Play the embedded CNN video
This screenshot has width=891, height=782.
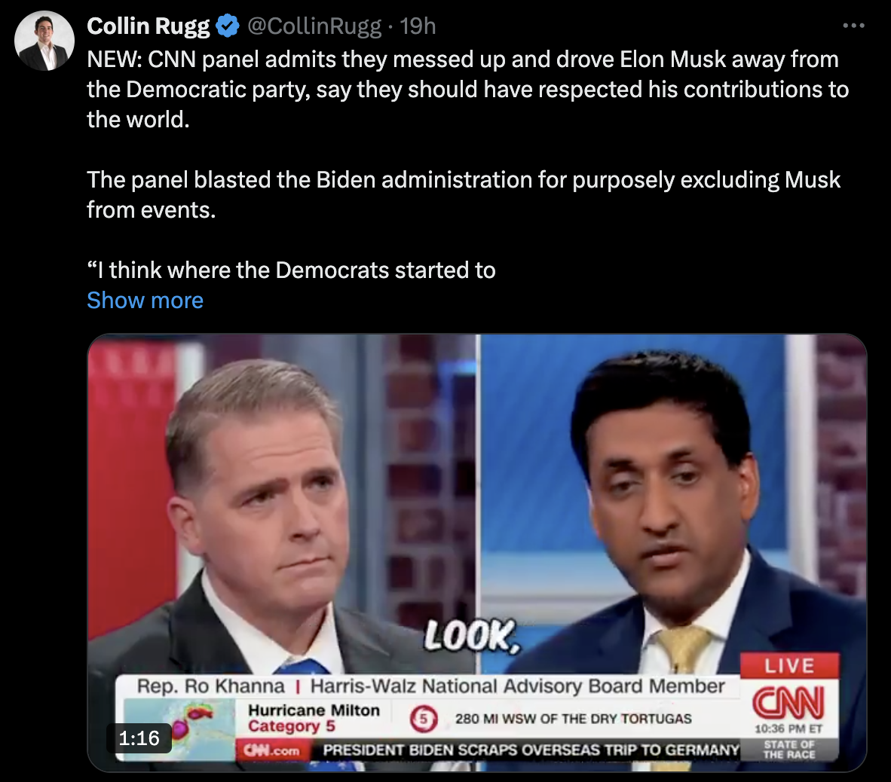click(476, 552)
